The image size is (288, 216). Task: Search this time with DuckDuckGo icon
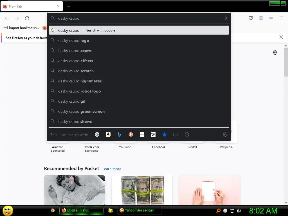pos(131,134)
